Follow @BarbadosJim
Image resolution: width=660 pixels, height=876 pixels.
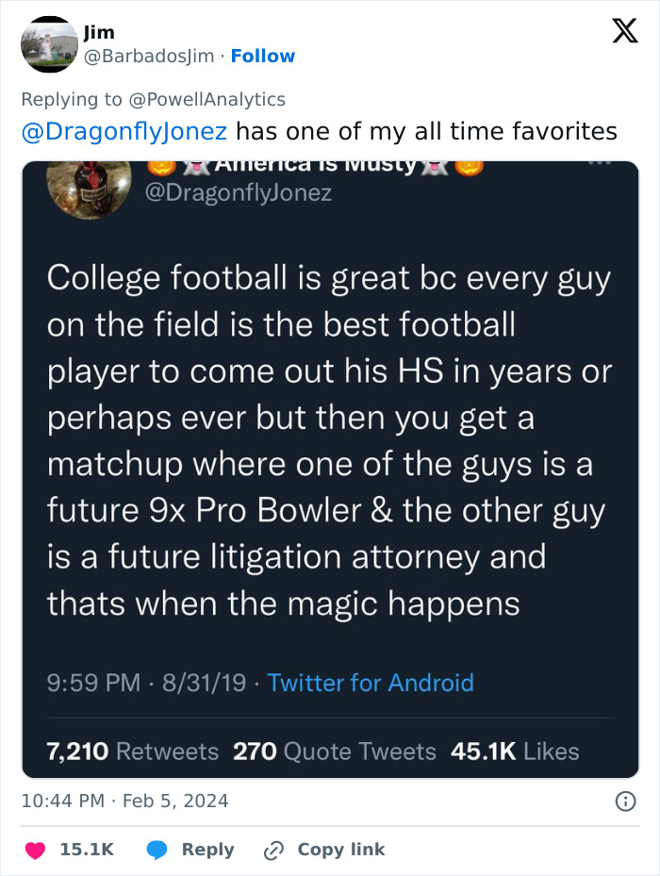tap(262, 57)
